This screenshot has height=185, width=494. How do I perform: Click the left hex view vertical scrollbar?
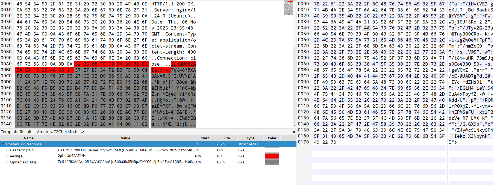click(294, 64)
